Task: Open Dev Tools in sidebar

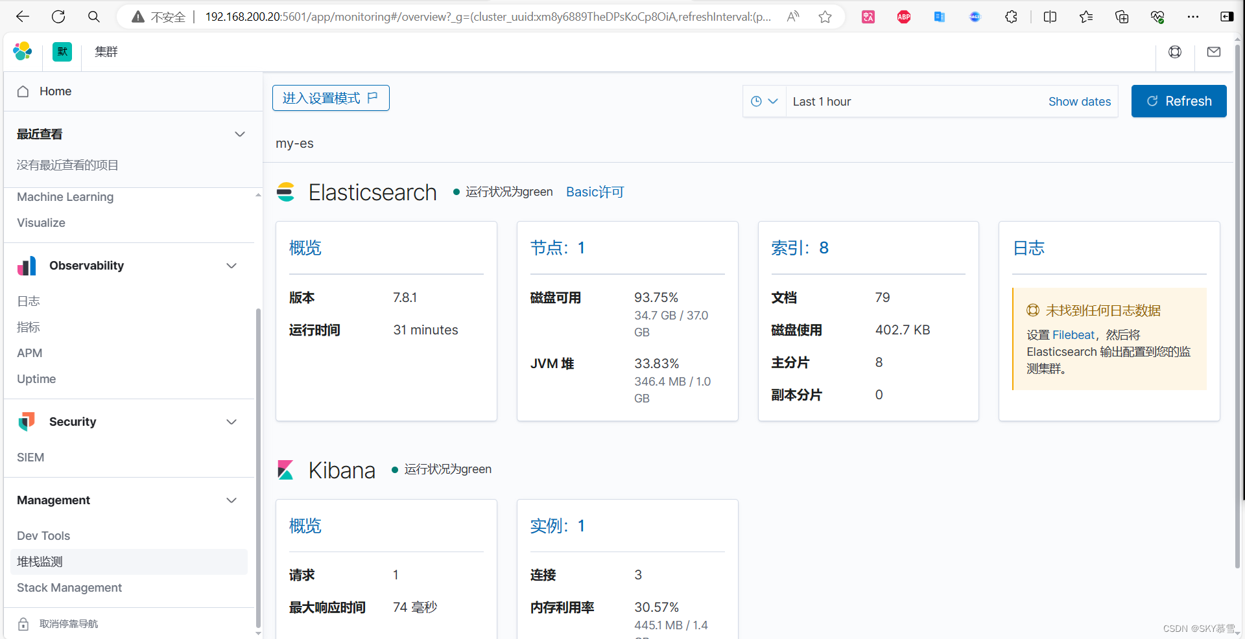Action: pyautogui.click(x=43, y=536)
